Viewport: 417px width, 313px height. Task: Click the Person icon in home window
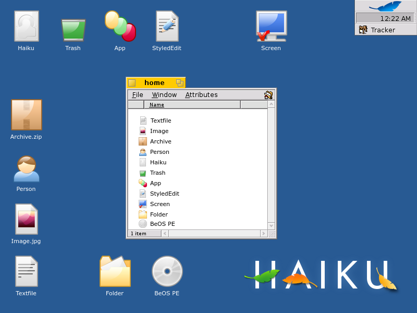(143, 152)
